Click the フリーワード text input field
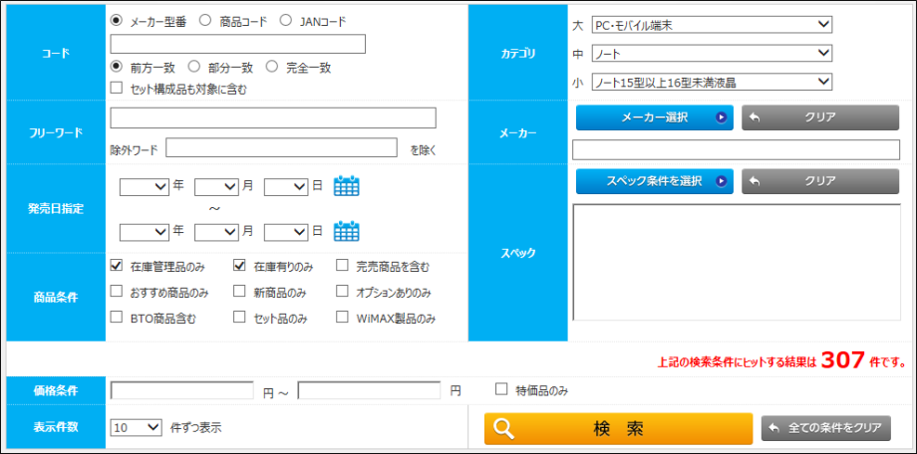This screenshot has height=454, width=917. tap(273, 118)
